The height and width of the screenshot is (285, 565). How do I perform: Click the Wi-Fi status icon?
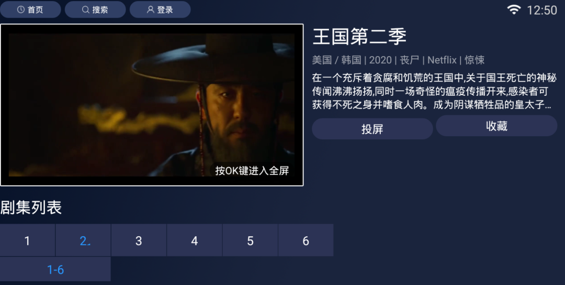514,10
